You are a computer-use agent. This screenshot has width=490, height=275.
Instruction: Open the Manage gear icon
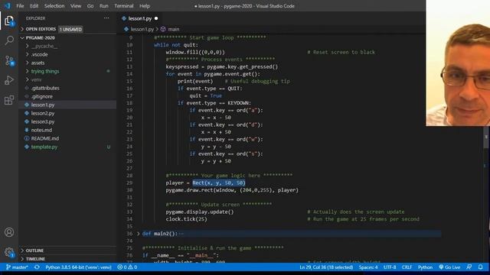tap(9, 252)
